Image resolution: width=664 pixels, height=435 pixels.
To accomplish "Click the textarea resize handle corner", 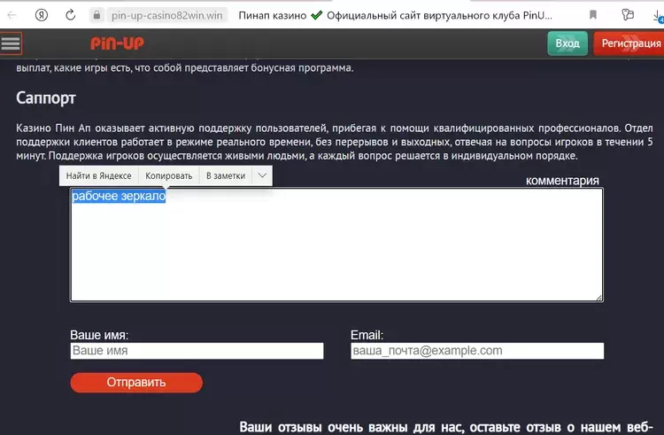I will coord(599,298).
